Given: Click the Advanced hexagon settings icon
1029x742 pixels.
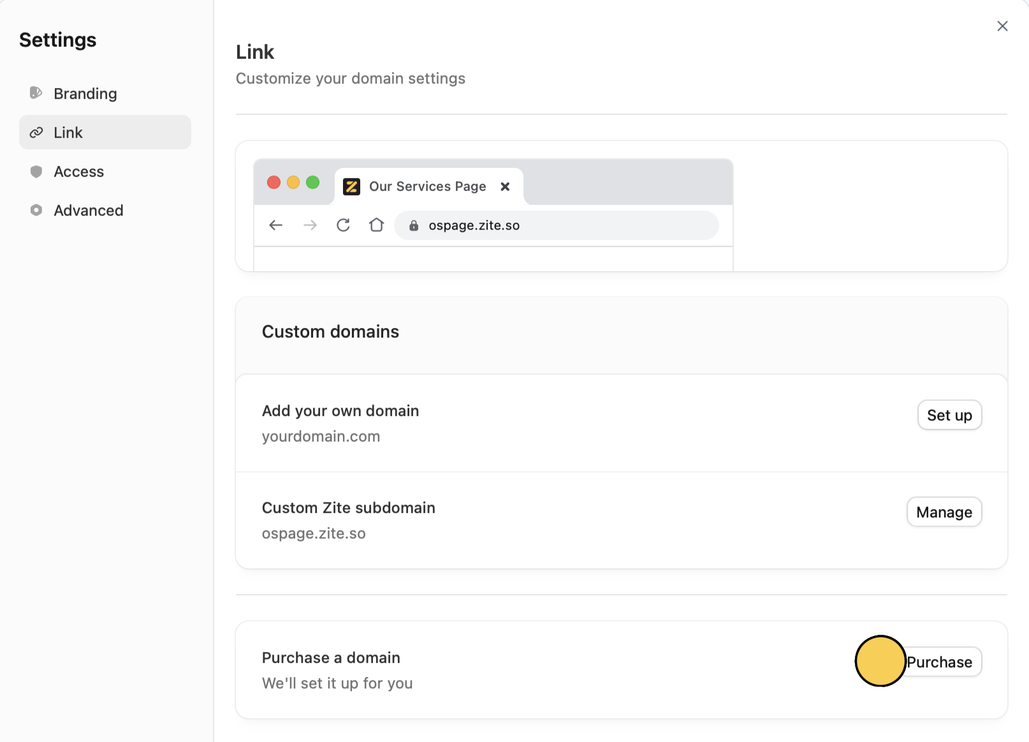Looking at the screenshot, I should (36, 210).
